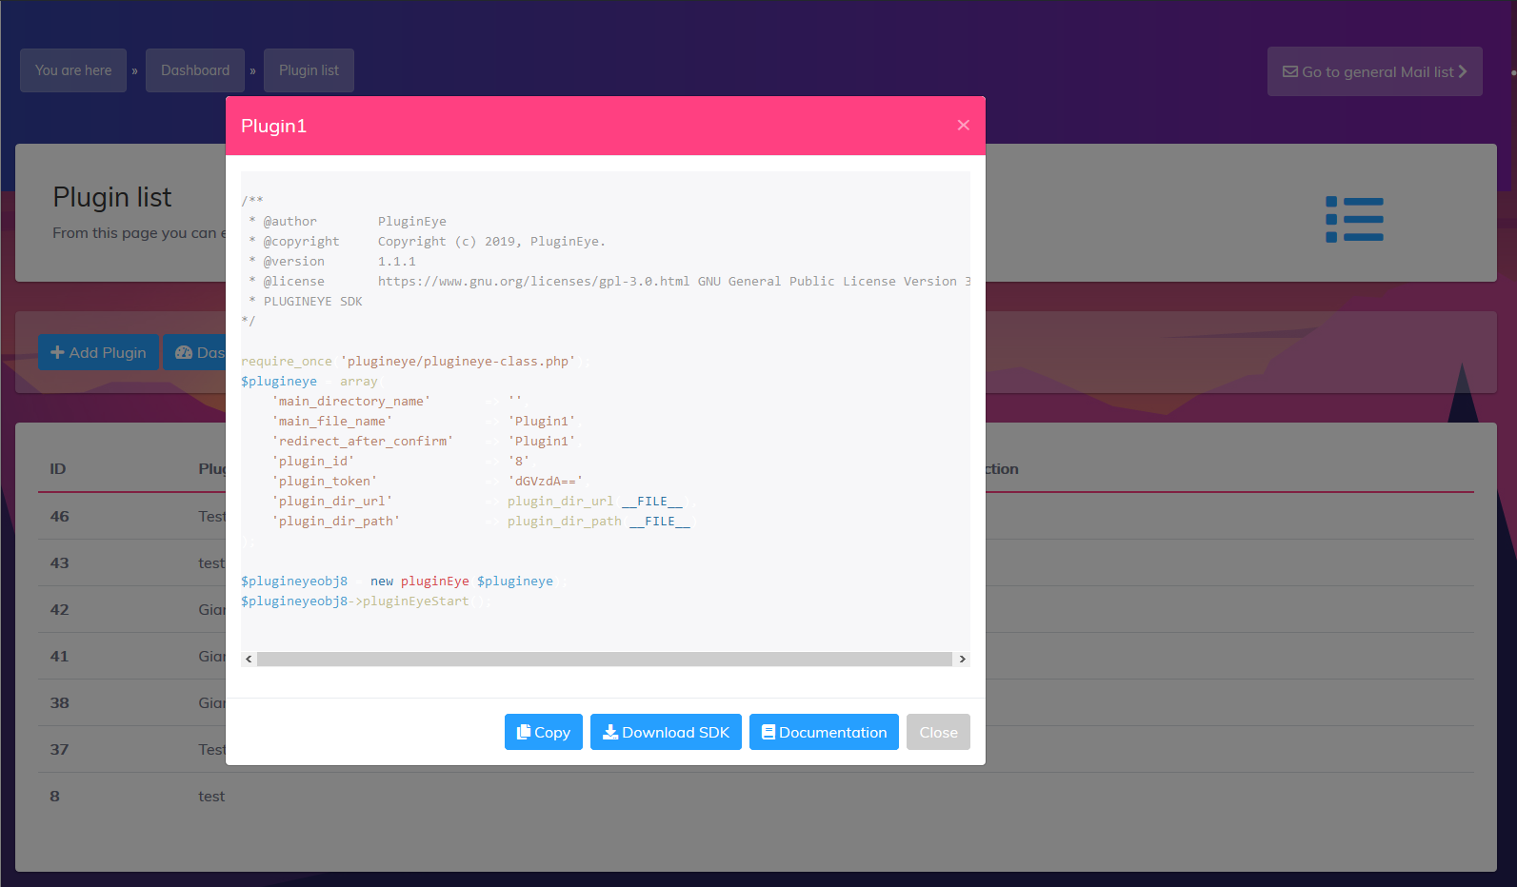1517x887 pixels.
Task: Click the 'test' name in row 8
Action: tap(211, 796)
